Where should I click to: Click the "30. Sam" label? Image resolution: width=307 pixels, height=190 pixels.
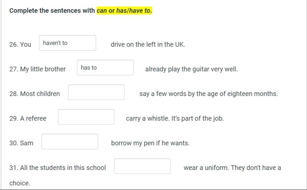[x=21, y=143]
